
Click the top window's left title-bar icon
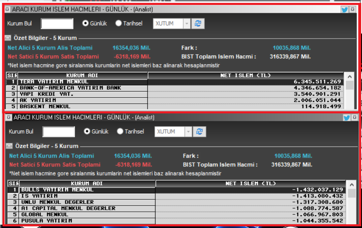pyautogui.click(x=7, y=9)
